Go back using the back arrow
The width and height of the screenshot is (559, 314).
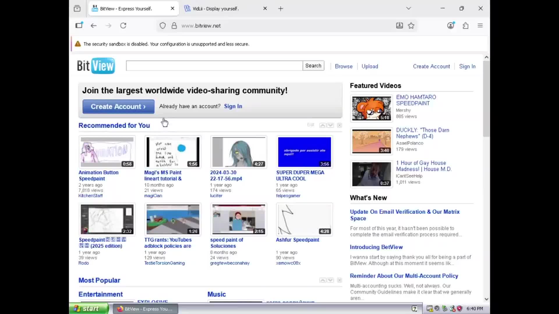93,26
